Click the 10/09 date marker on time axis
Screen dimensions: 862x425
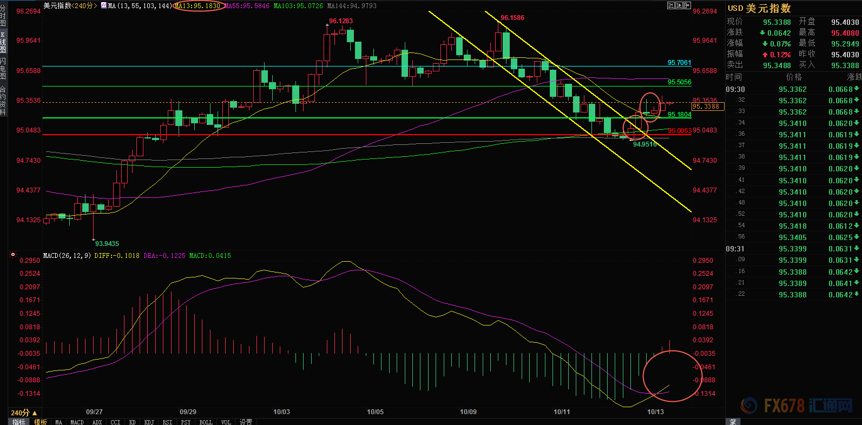pyautogui.click(x=469, y=412)
